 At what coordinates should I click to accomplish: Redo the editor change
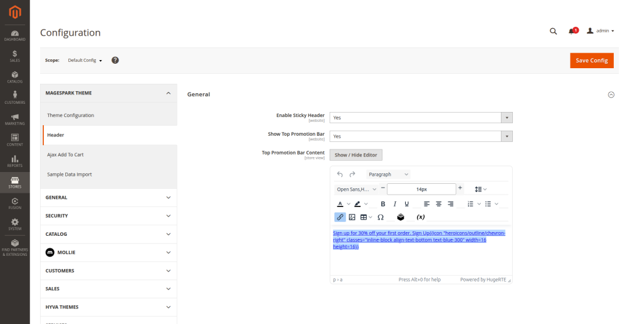(352, 175)
